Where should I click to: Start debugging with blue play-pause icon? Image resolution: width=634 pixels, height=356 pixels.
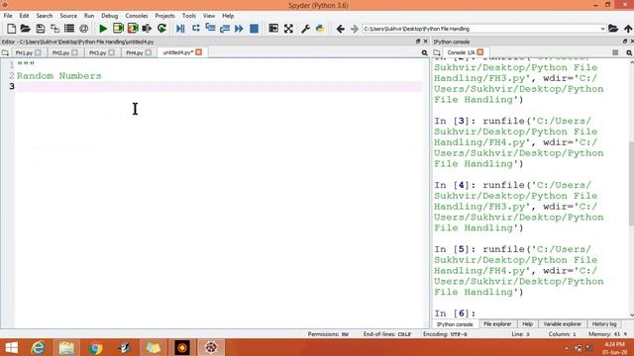[180, 29]
